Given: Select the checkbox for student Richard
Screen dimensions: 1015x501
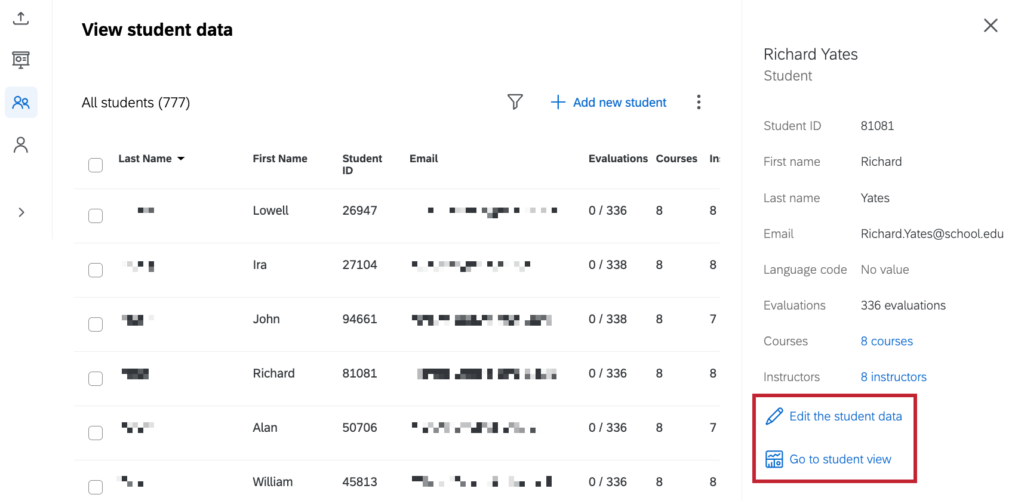Looking at the screenshot, I should [x=96, y=379].
